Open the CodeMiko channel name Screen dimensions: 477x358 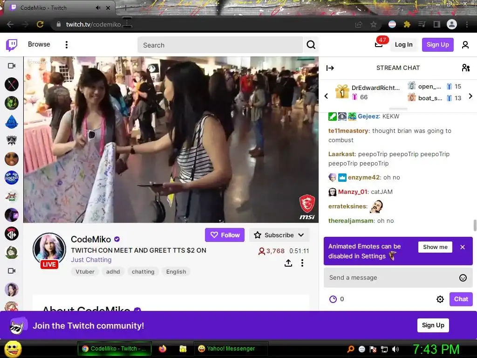click(91, 239)
